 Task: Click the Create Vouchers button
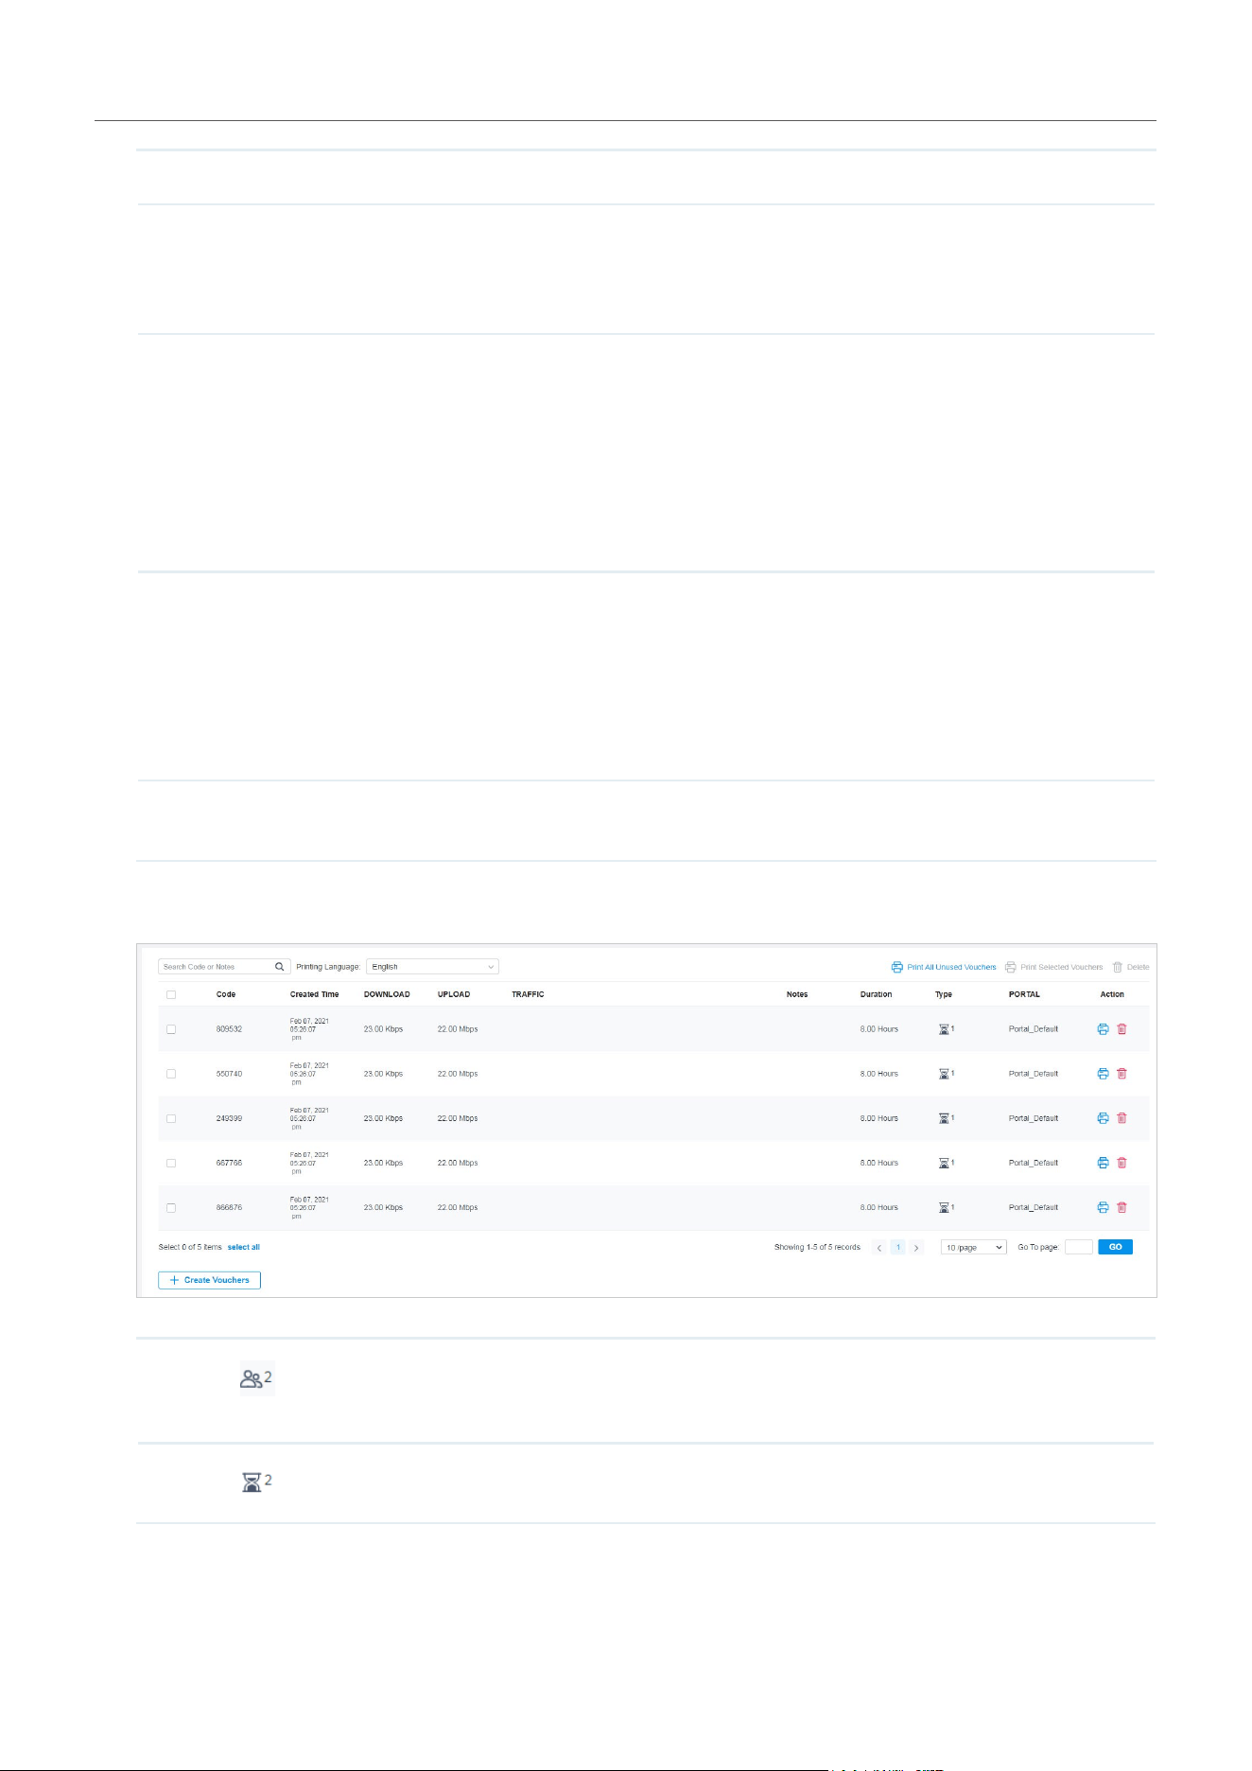(x=209, y=1280)
